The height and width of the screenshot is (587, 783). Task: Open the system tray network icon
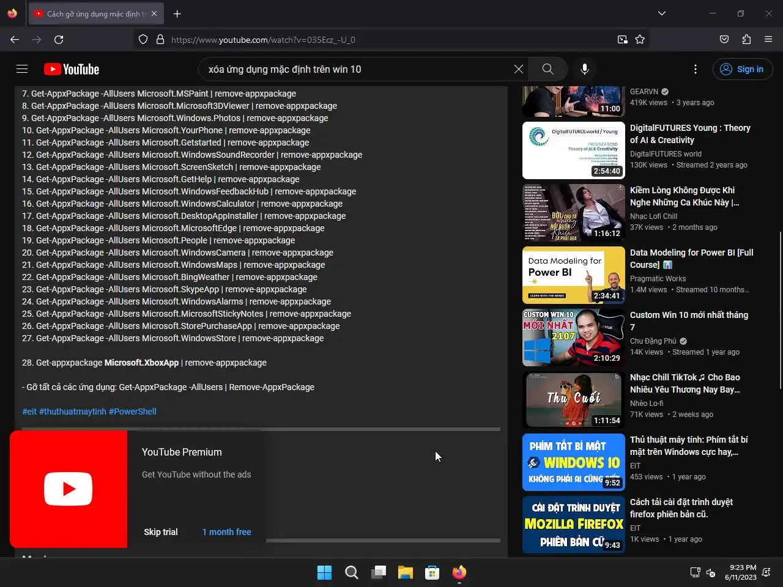695,572
